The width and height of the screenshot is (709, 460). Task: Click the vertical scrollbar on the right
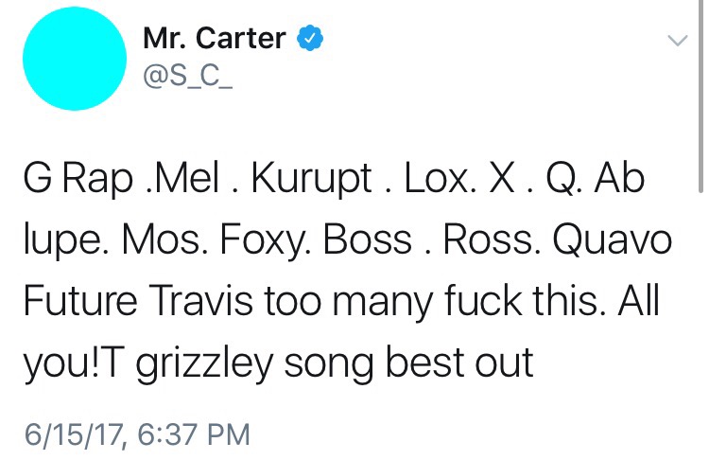pos(700,97)
